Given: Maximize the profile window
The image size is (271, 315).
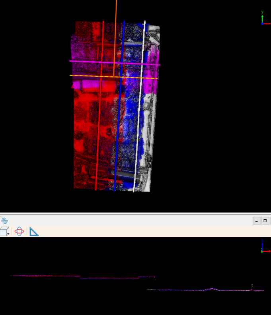Looking at the screenshot, I should click(x=265, y=220).
